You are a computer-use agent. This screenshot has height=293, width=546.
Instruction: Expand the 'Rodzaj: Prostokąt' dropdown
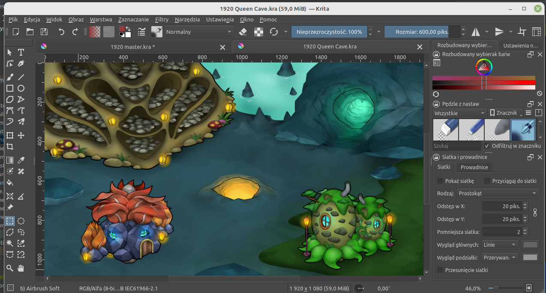497,193
